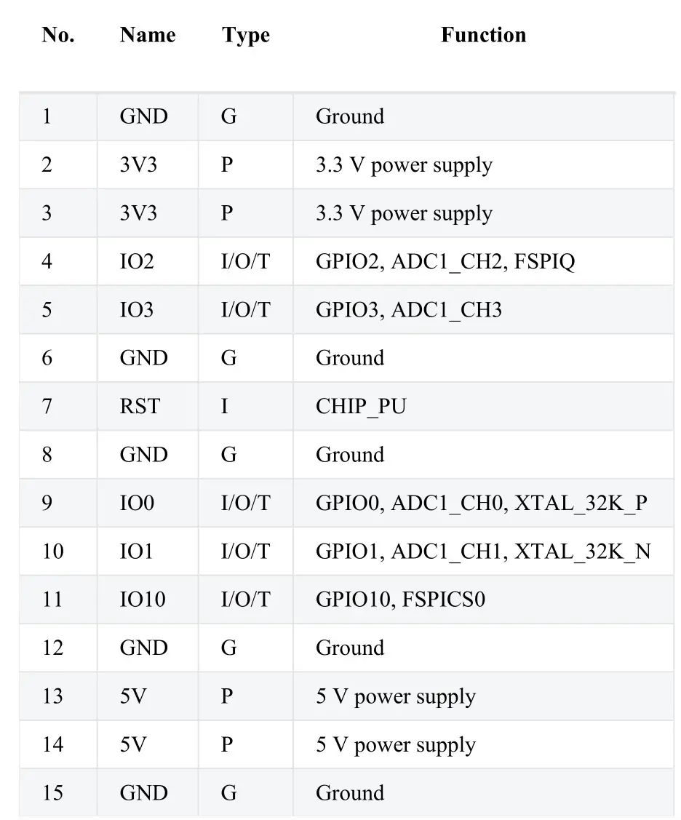Select the RST pin name cell
The image size is (681, 820).
pos(140,406)
